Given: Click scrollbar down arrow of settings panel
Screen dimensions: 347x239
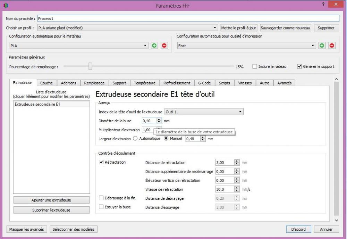Looking at the screenshot, I should click(336, 220).
